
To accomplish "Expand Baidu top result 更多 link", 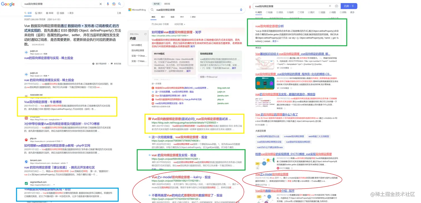I will (x=275, y=41).
